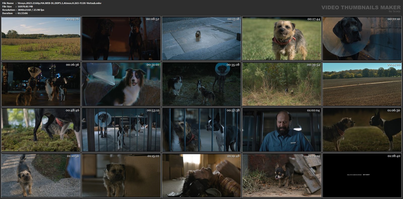The height and width of the screenshot is (199, 403).
Task: Select the thumbnail timestamped 00:08:52
Action: (121, 39)
